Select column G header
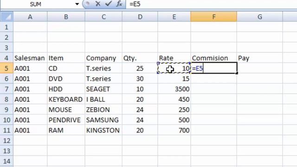297x167 pixels. tap(260, 17)
